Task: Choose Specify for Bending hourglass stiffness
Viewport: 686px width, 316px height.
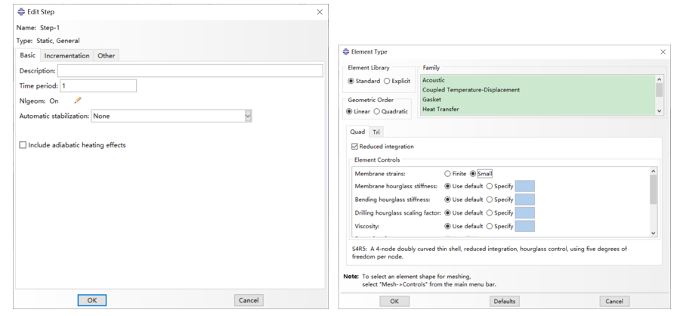Action: pyautogui.click(x=489, y=200)
